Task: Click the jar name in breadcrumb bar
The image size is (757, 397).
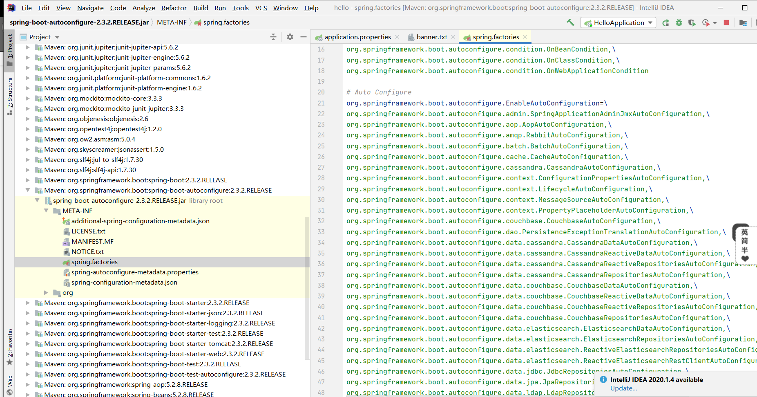Action: click(x=79, y=22)
